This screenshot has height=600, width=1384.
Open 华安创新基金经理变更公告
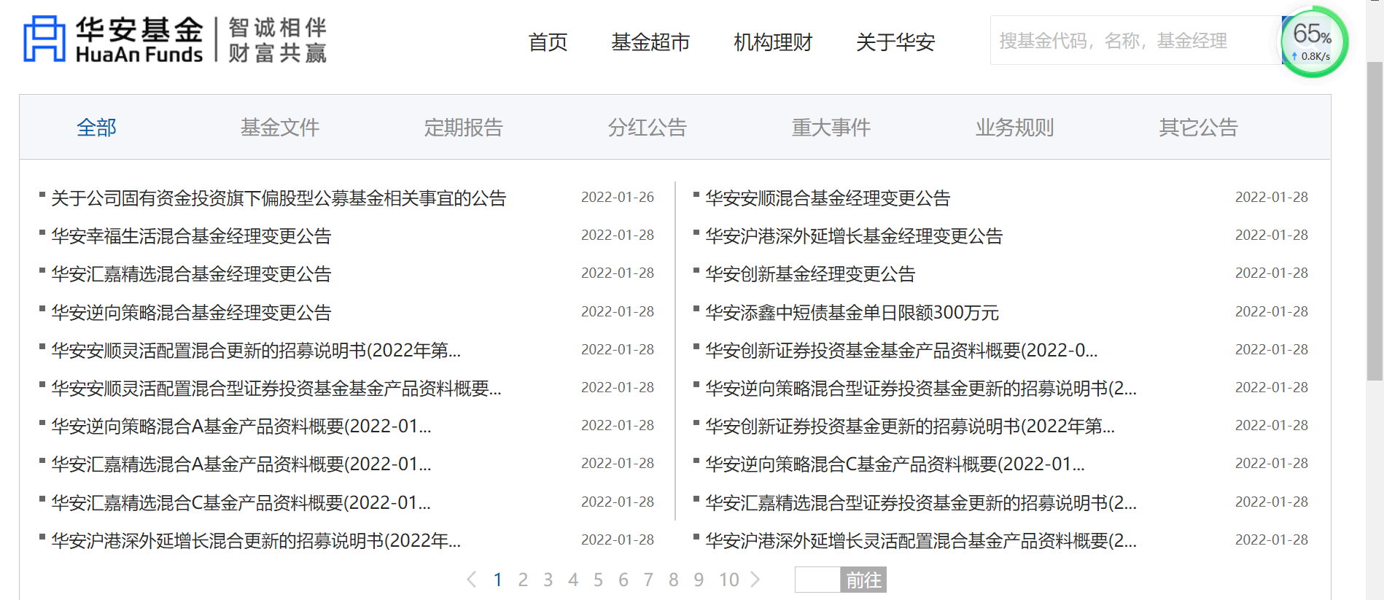click(x=810, y=274)
